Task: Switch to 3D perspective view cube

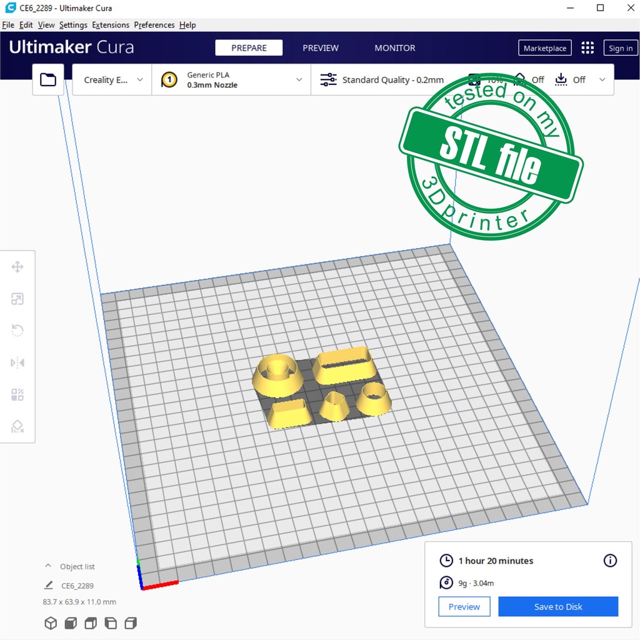Action: click(51, 623)
